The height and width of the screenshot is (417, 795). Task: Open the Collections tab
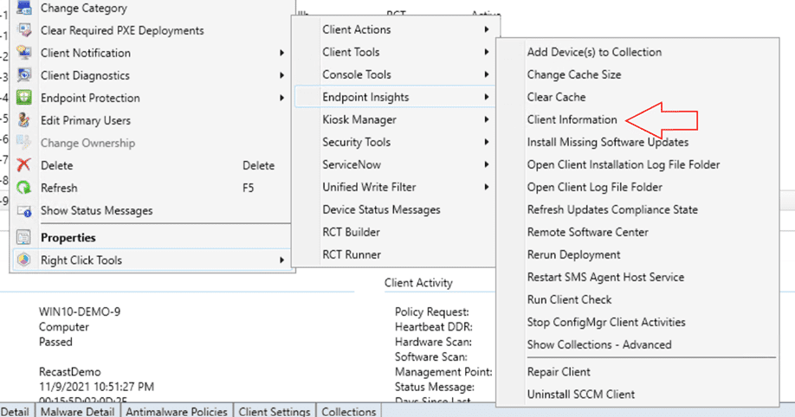coord(348,412)
